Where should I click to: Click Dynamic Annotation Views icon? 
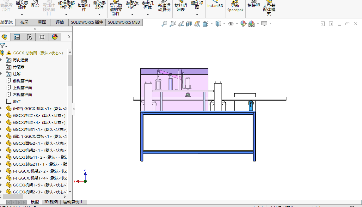(x=197, y=23)
